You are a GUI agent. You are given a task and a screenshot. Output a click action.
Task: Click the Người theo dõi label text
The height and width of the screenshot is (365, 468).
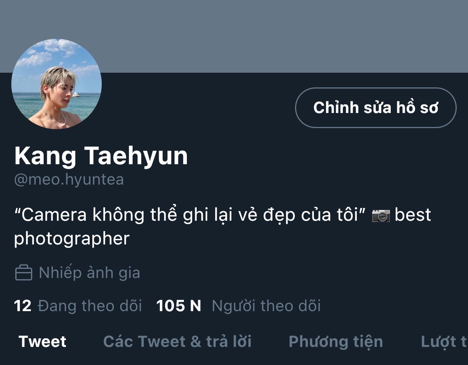pyautogui.click(x=266, y=306)
